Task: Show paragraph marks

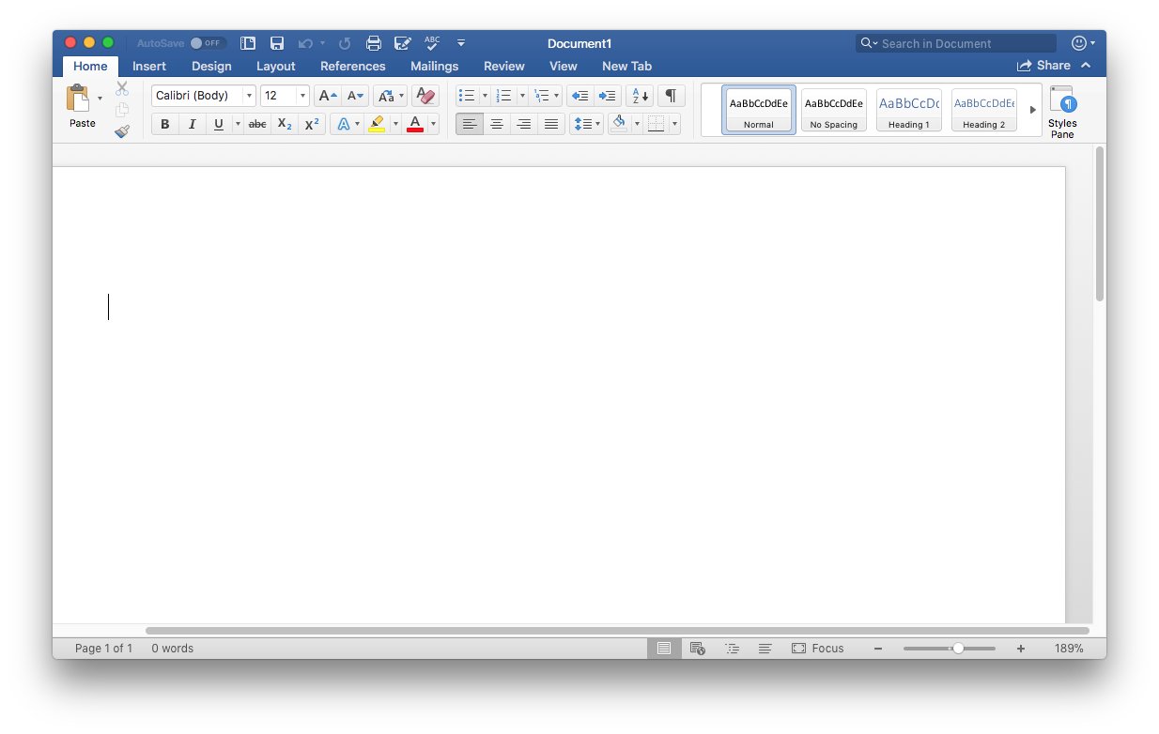Action: coord(671,95)
